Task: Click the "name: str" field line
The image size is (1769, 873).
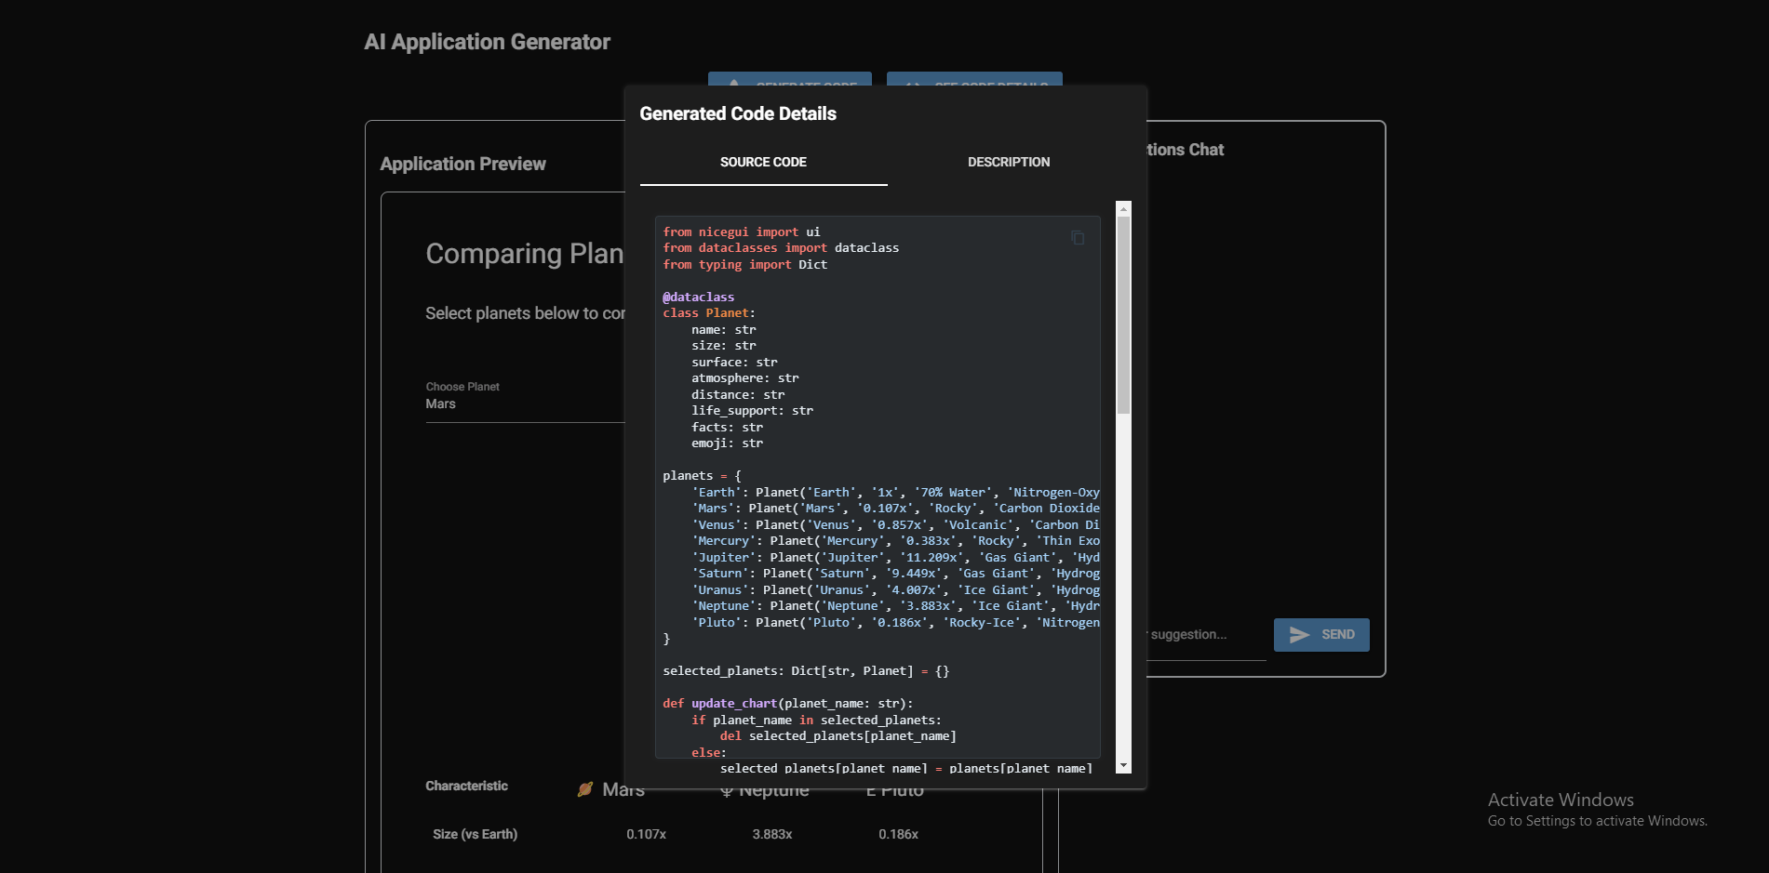Action: pyautogui.click(x=724, y=330)
